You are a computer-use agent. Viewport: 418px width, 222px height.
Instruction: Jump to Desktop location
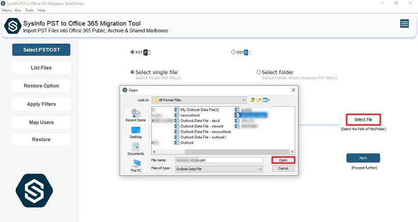tap(136, 133)
